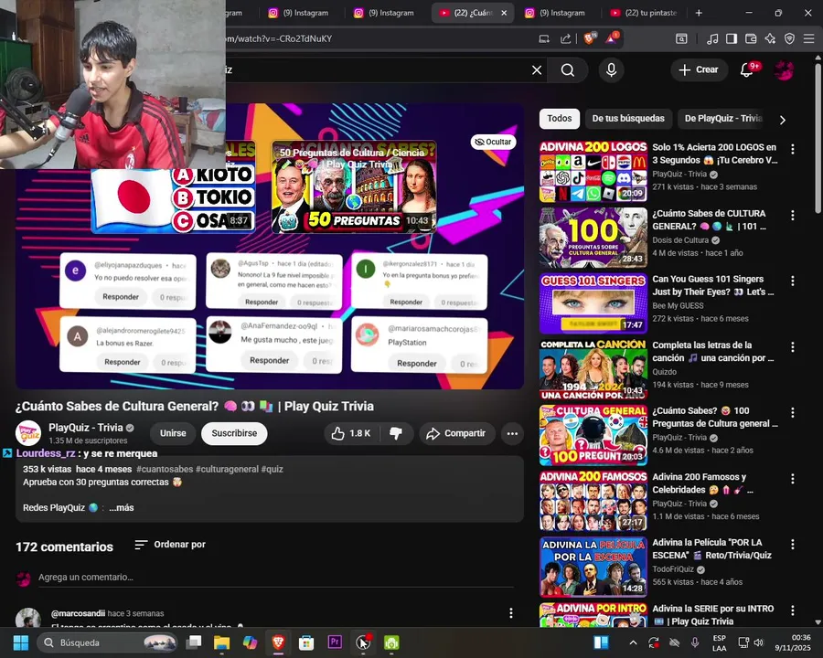Screen dimensions: 823x658
Task: Open Adivina 200 Famosos thumbnail
Action: tap(593, 501)
